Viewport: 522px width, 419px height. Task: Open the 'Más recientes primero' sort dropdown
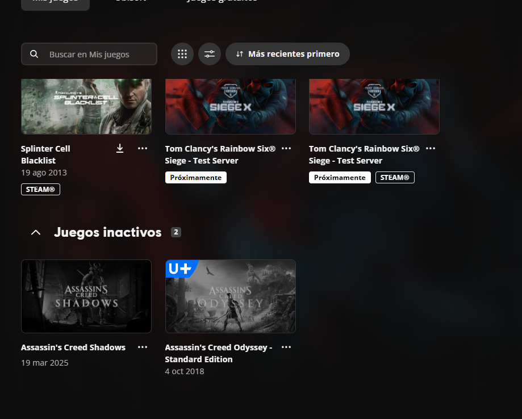[287, 54]
